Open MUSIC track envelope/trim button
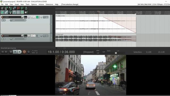 [x=46, y=36]
